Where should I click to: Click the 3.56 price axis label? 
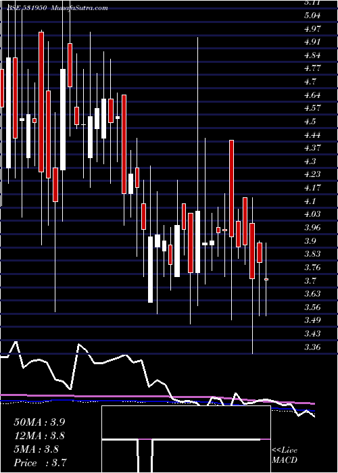click(312, 307)
